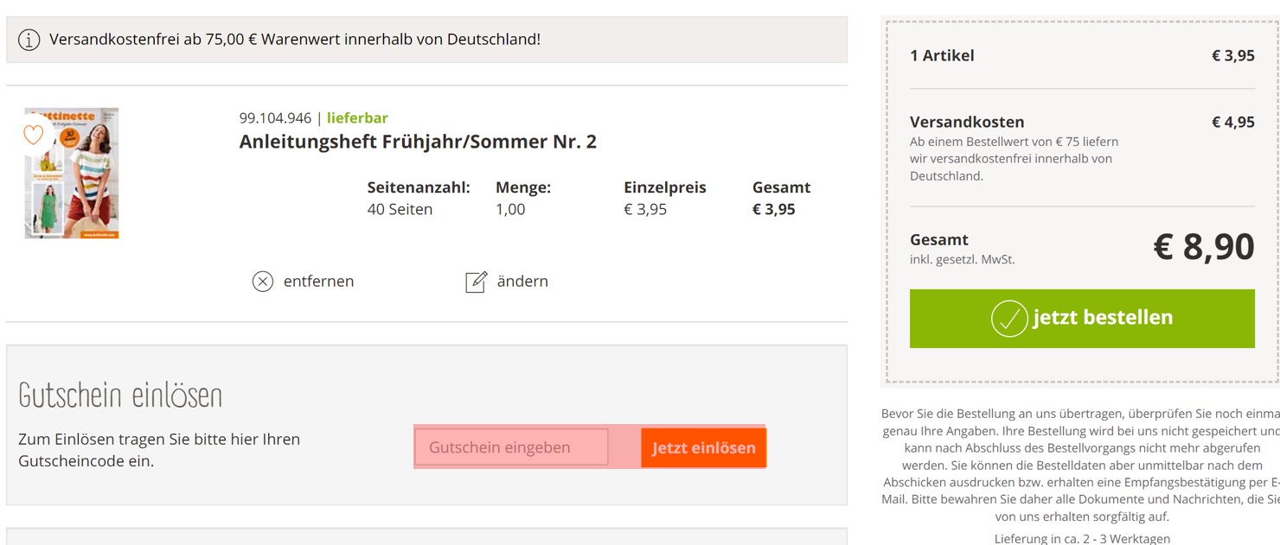
Task: Open the Anleitungsheft Frühjahr/Sommer Nr. 2 title
Action: coord(418,142)
